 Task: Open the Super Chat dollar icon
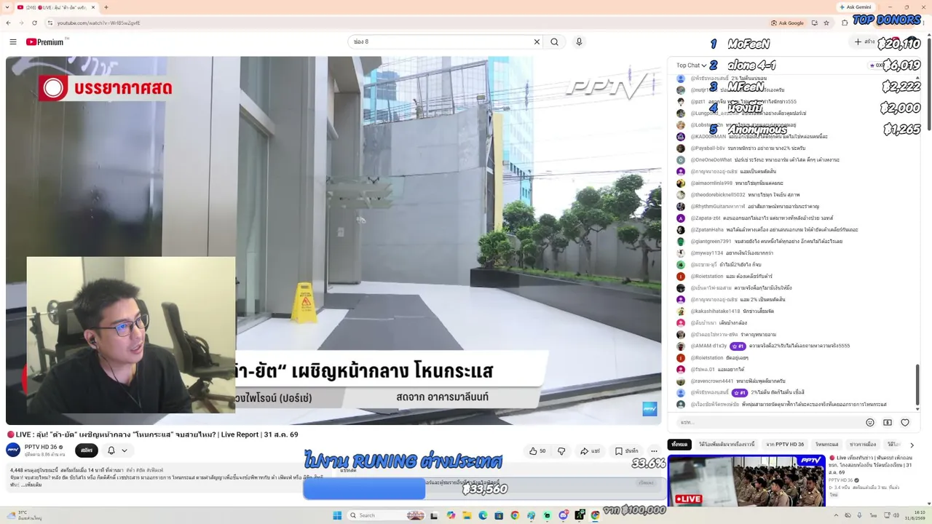(888, 422)
